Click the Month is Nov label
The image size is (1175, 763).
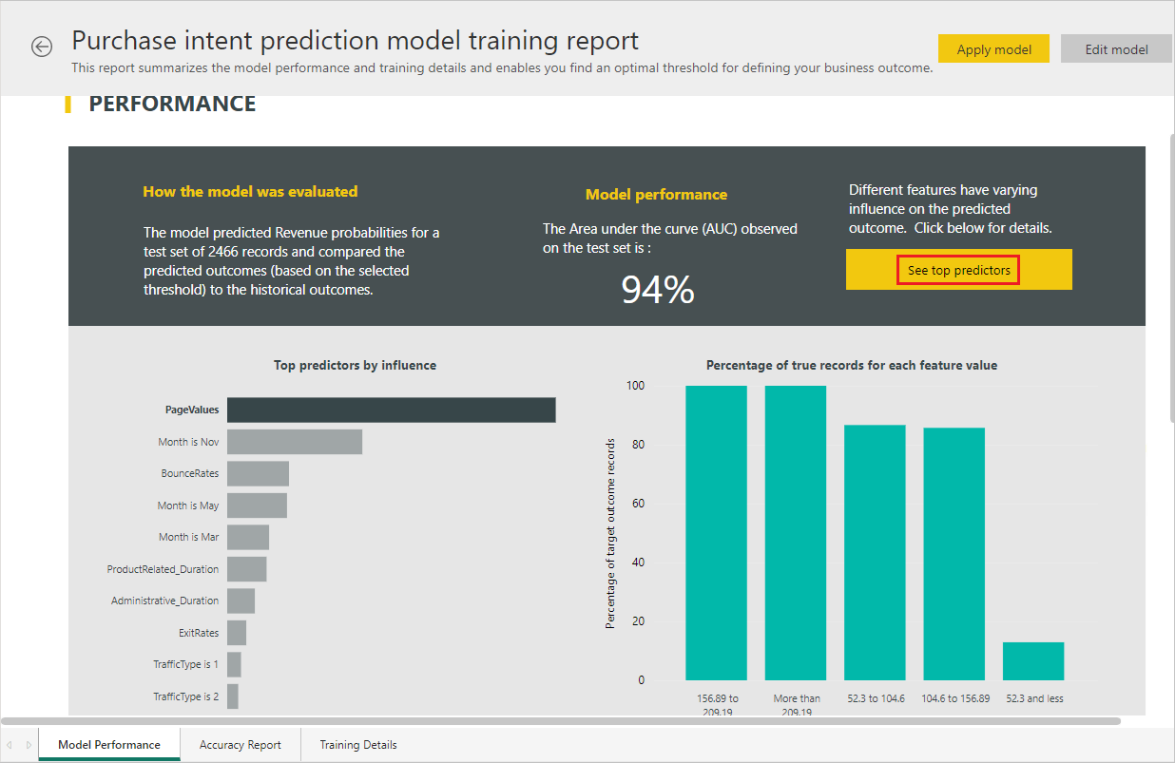click(188, 442)
